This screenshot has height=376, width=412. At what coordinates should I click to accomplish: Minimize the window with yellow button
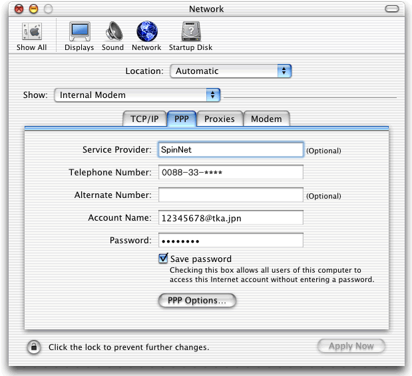[x=33, y=9]
